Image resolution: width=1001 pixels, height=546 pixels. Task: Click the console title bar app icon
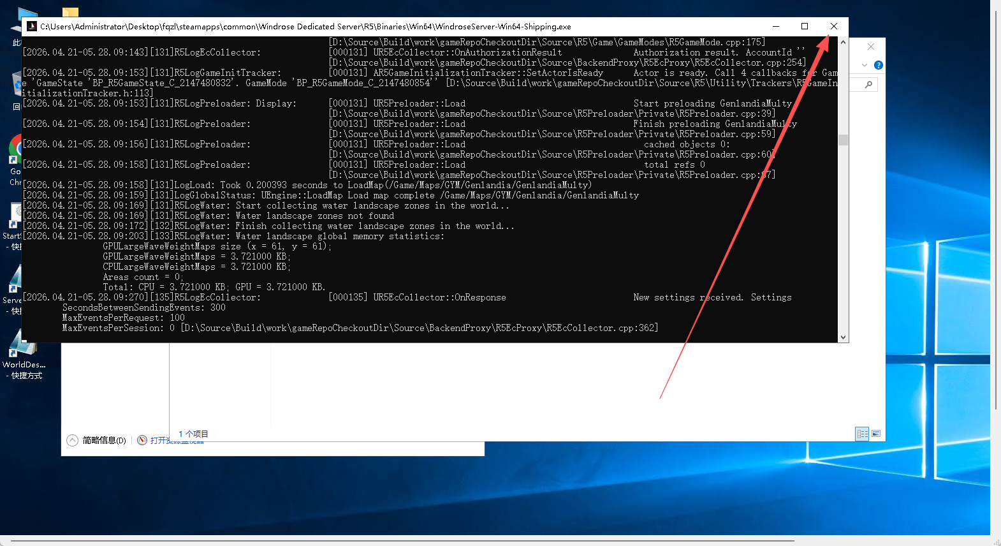click(x=32, y=26)
